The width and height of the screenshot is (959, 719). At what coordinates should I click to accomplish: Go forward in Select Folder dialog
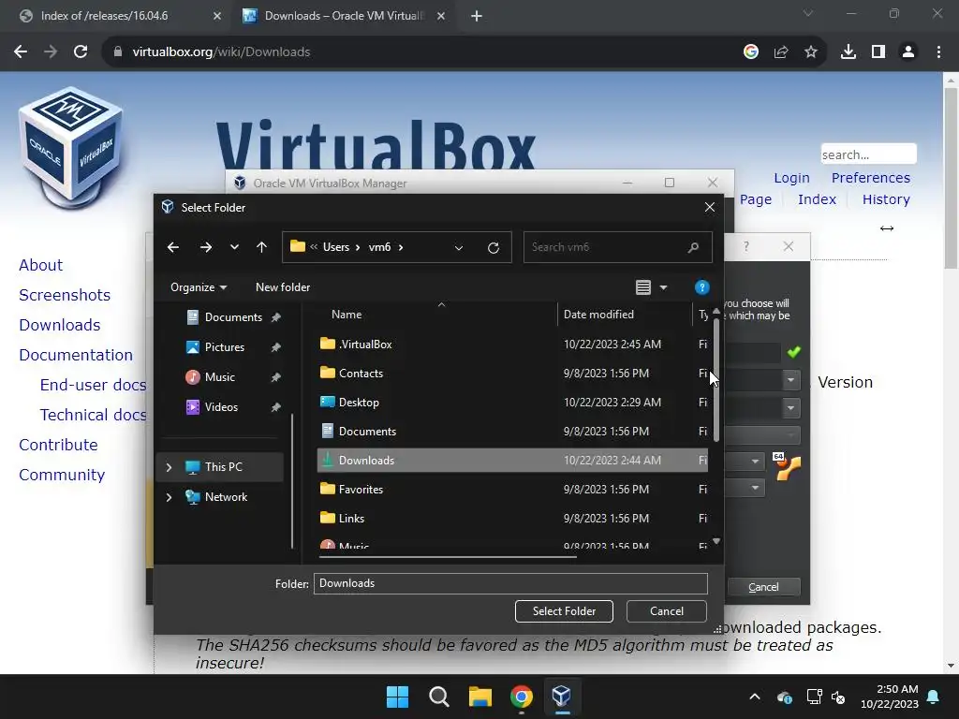click(206, 247)
